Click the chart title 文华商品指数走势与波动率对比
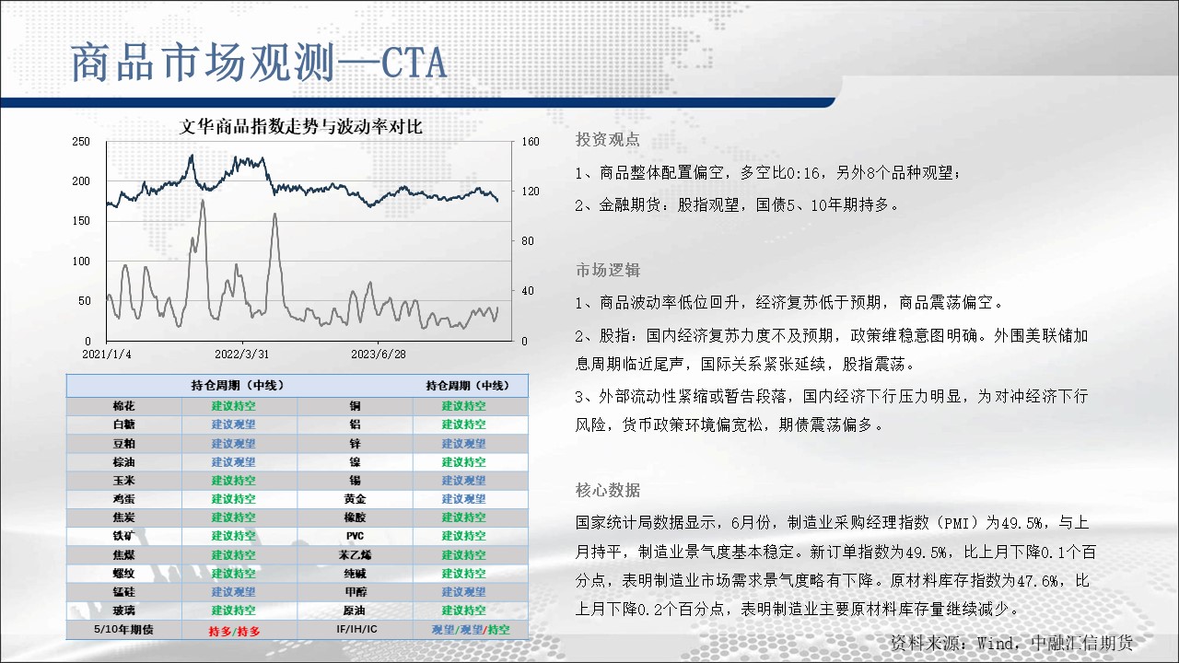Image resolution: width=1179 pixels, height=663 pixels. (300, 127)
